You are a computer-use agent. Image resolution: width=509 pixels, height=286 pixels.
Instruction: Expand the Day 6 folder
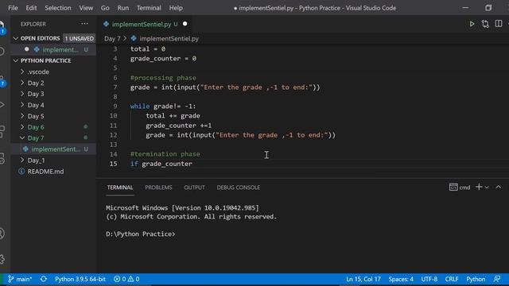(22, 127)
